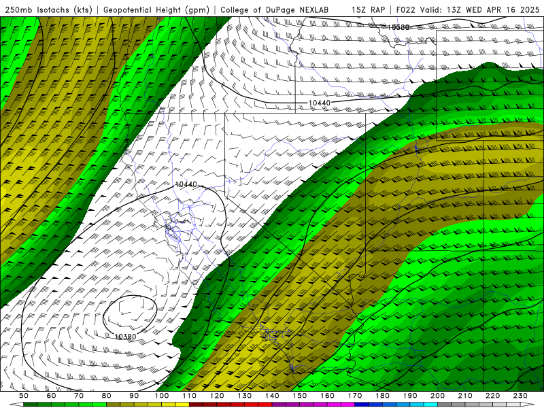Click the '80' value on the color scale
This screenshot has height=408, width=544.
(107, 396)
